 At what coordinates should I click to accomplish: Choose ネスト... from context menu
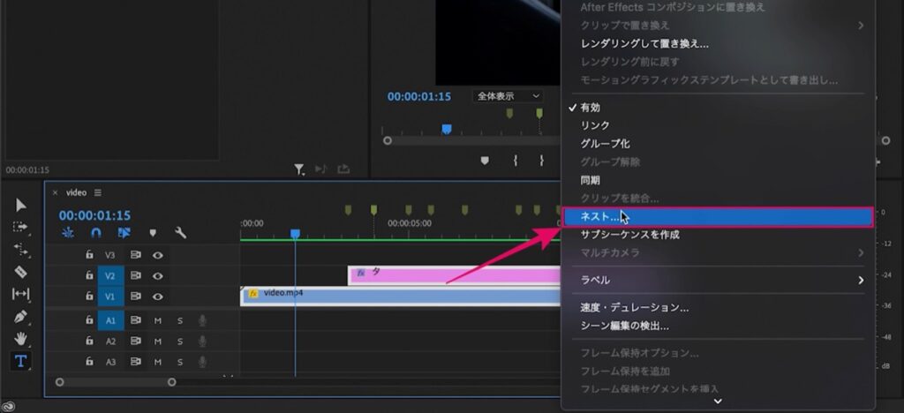click(718, 217)
